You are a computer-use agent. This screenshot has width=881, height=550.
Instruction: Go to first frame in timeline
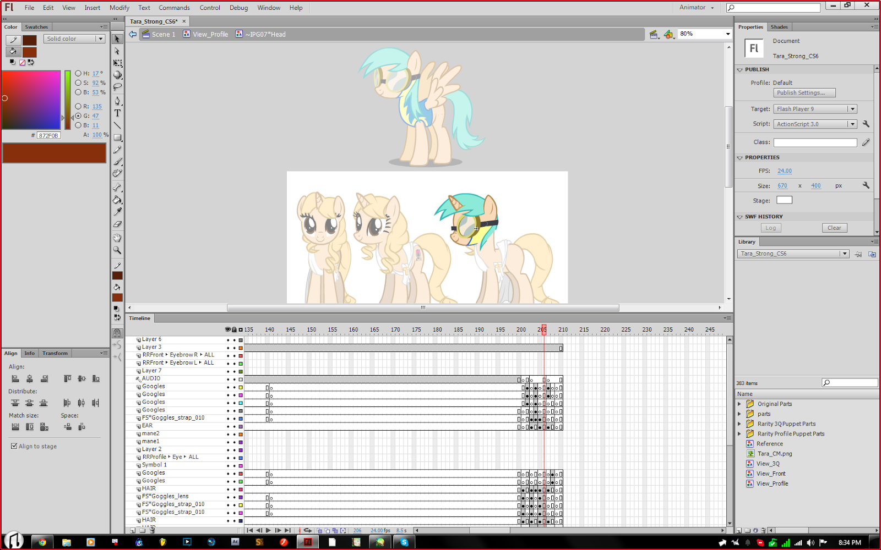click(250, 530)
